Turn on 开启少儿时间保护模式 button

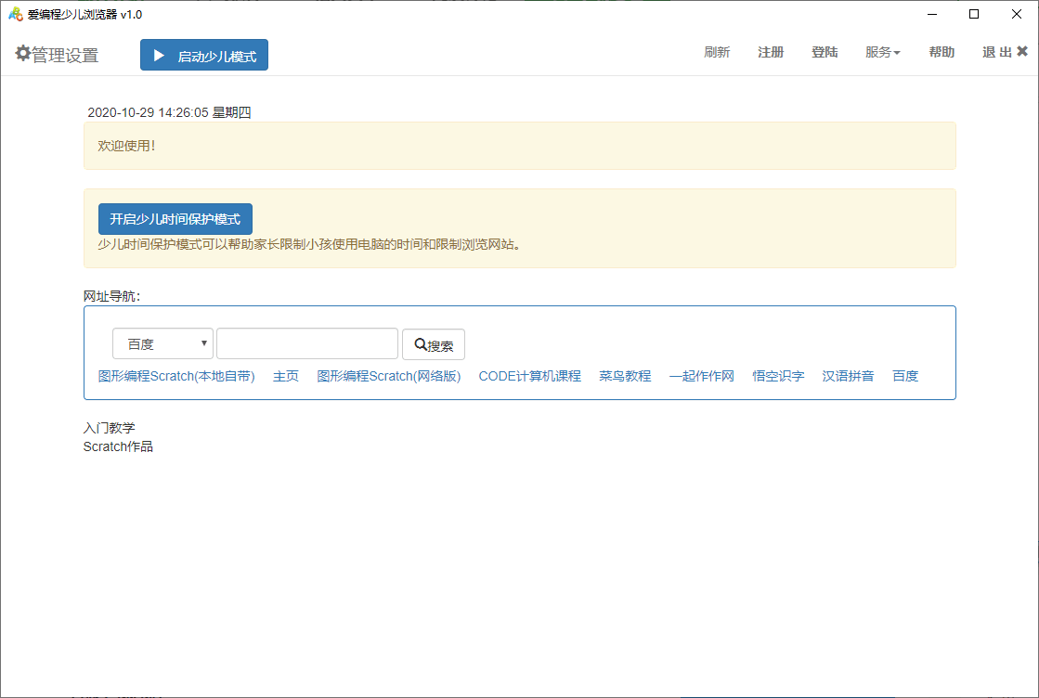coord(175,219)
